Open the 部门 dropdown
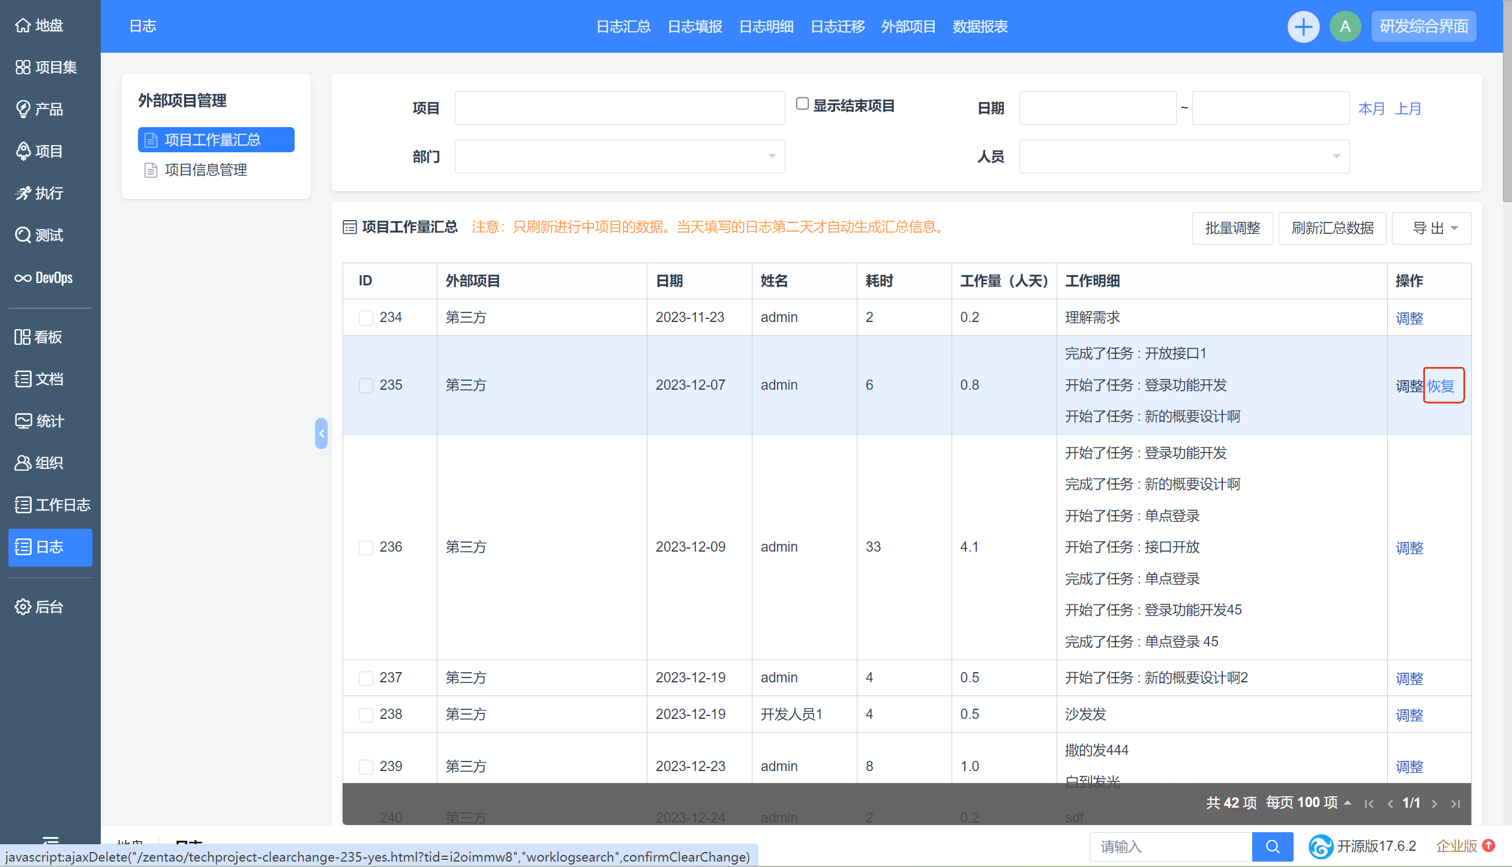The width and height of the screenshot is (1512, 867). coord(620,156)
